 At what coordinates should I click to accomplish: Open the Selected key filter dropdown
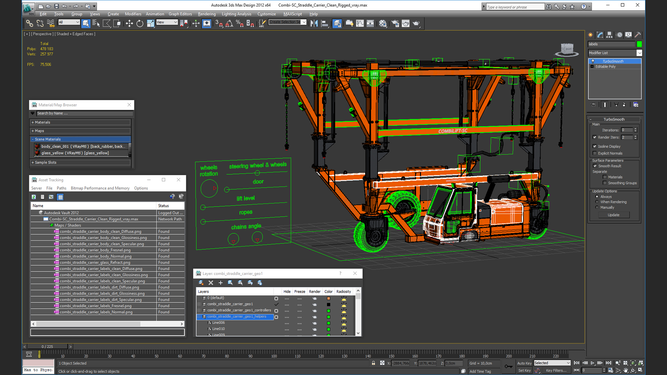point(552,363)
